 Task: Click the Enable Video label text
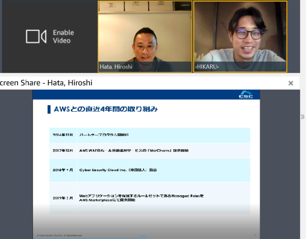[63, 37]
